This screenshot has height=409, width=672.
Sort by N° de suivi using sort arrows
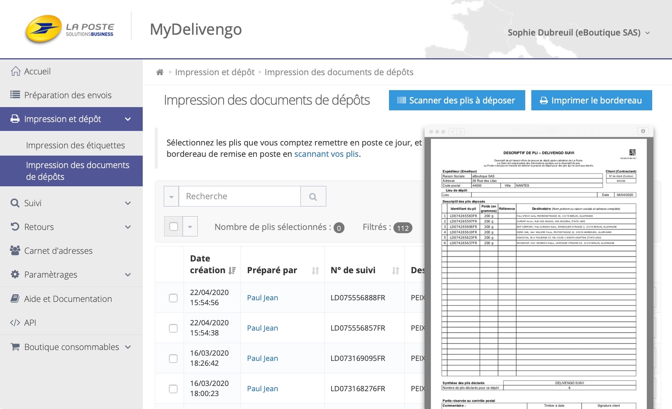tap(395, 270)
